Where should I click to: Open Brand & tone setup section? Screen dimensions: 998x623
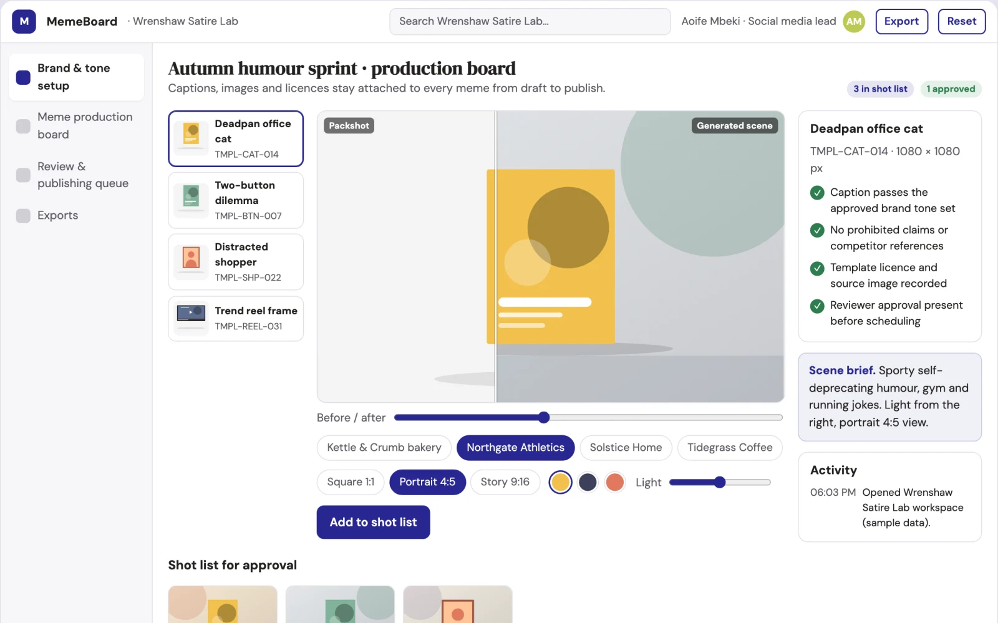[x=77, y=77]
